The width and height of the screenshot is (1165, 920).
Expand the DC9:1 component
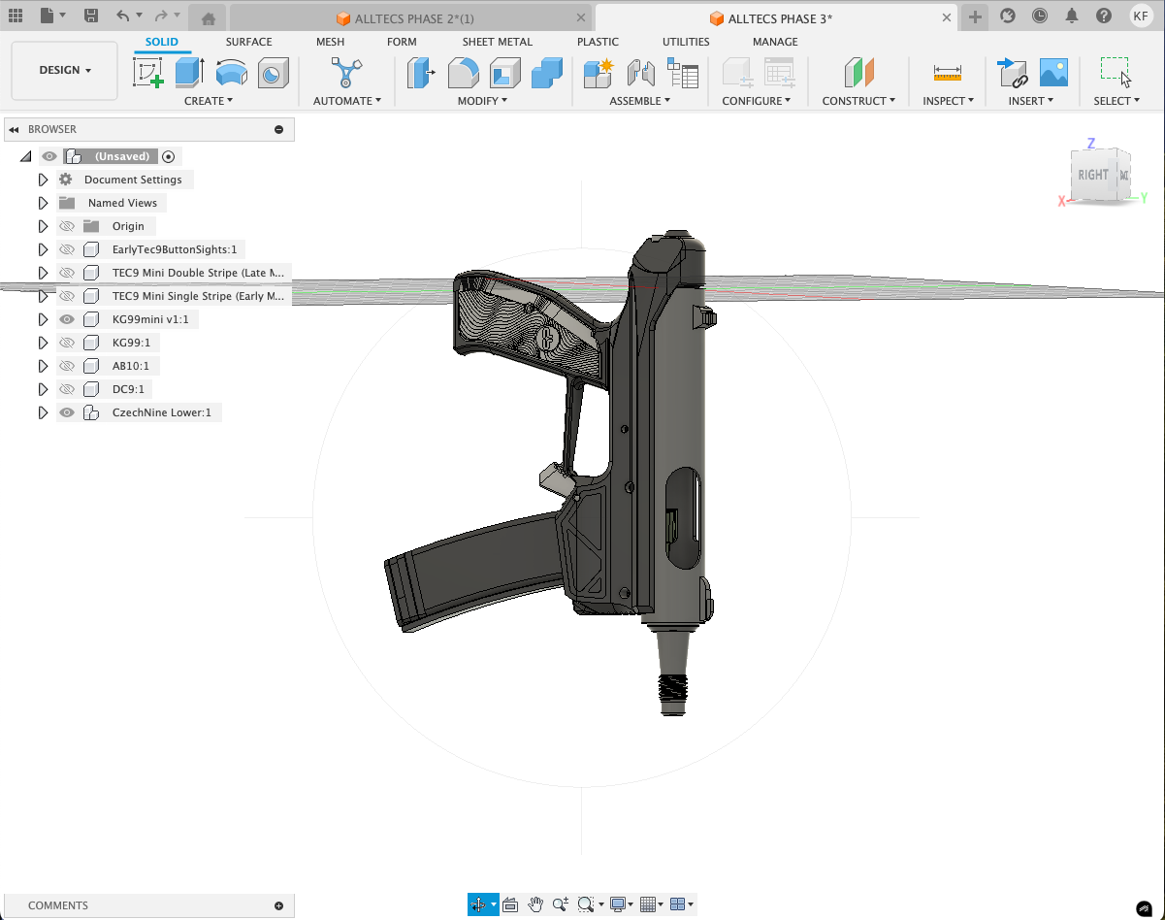point(43,389)
